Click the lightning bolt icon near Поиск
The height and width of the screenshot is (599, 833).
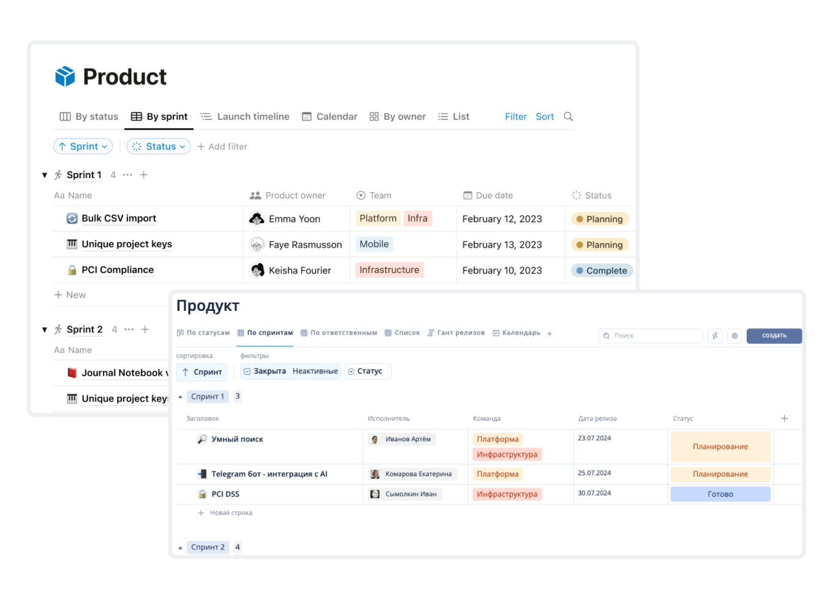click(715, 336)
